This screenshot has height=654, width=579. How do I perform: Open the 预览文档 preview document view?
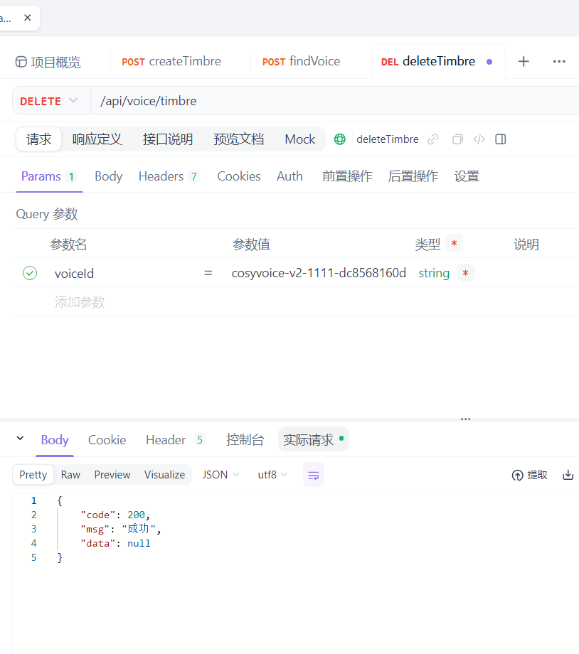(239, 139)
